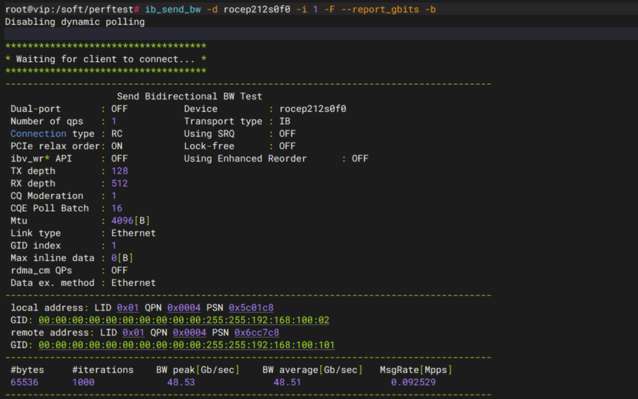The height and width of the screenshot is (399, 638).
Task: Click the remote GID address ending in 100:101
Action: coord(186,345)
